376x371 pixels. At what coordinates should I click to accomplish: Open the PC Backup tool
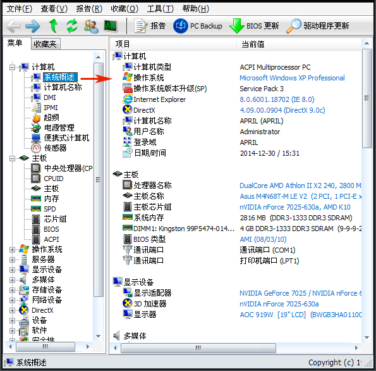click(x=198, y=26)
